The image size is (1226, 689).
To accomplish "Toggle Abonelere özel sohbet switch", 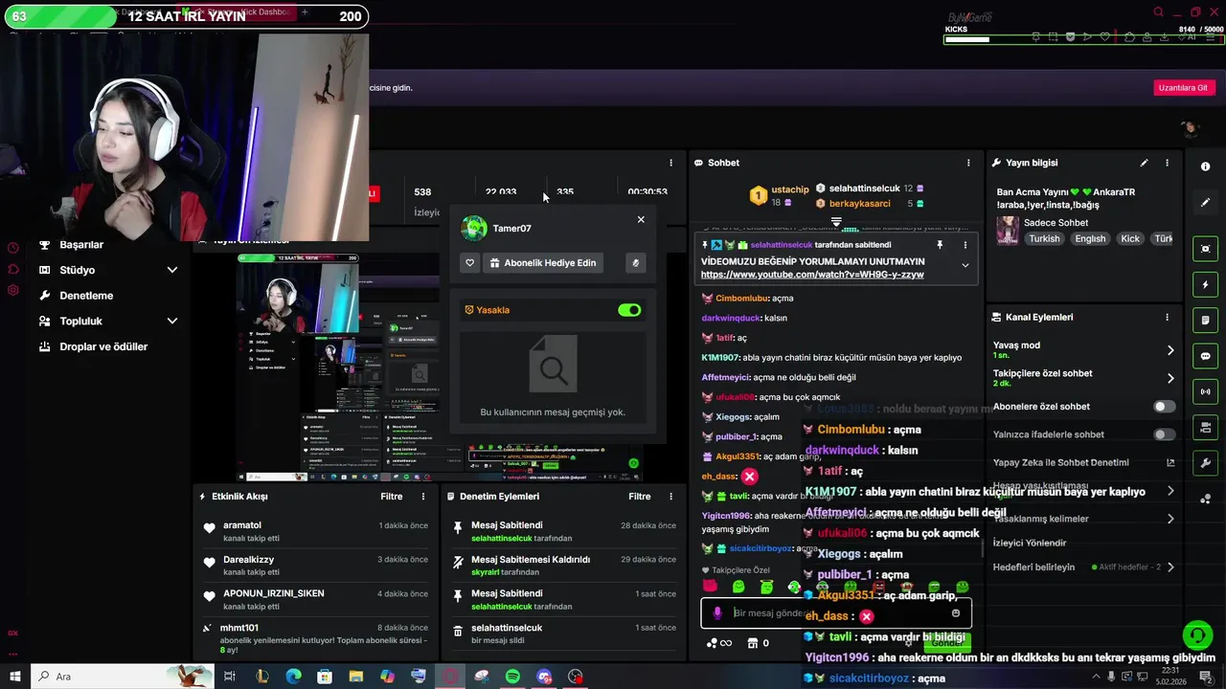I will coord(1164,407).
